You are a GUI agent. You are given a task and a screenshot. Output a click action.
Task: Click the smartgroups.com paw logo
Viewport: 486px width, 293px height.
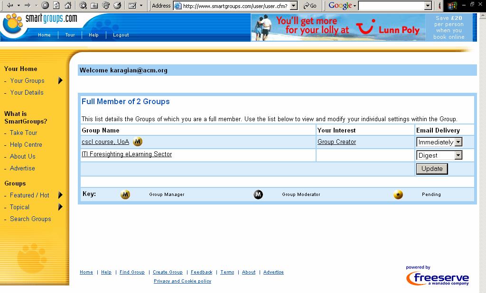click(13, 24)
